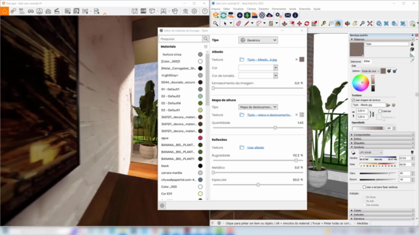Open the Extensões menu
Viewport: 419px width, 235px height.
coord(304,8)
